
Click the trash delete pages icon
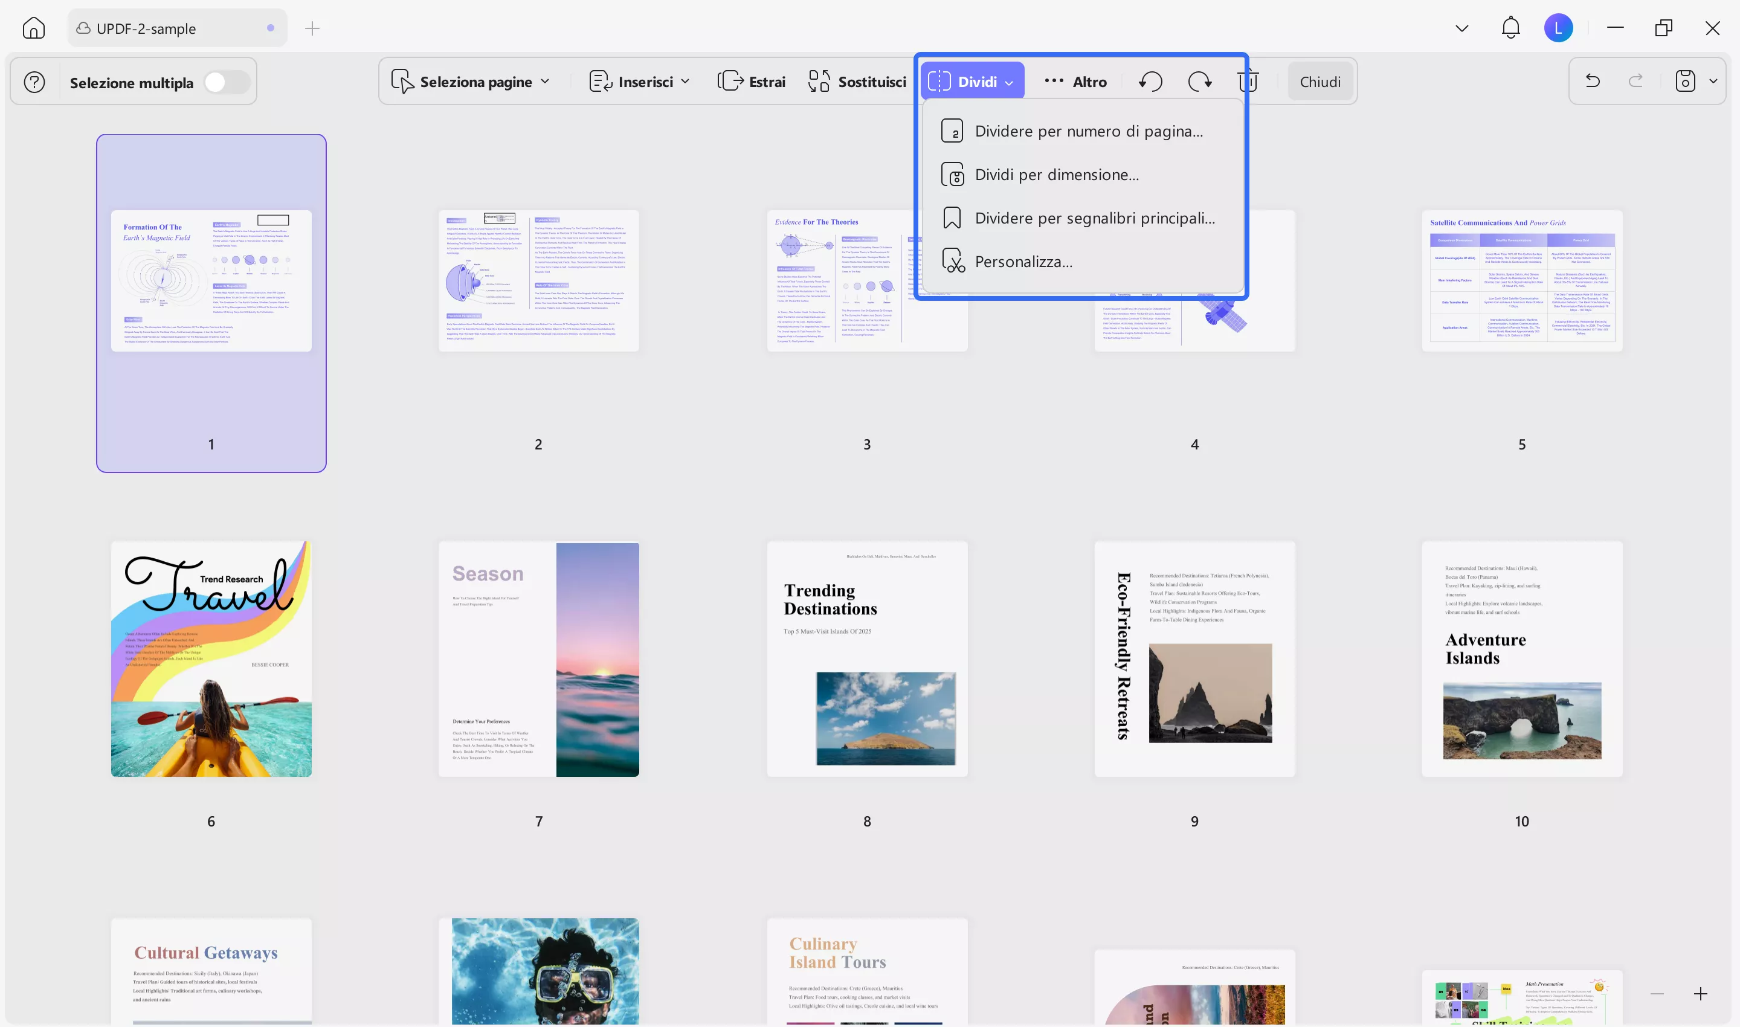coord(1248,82)
